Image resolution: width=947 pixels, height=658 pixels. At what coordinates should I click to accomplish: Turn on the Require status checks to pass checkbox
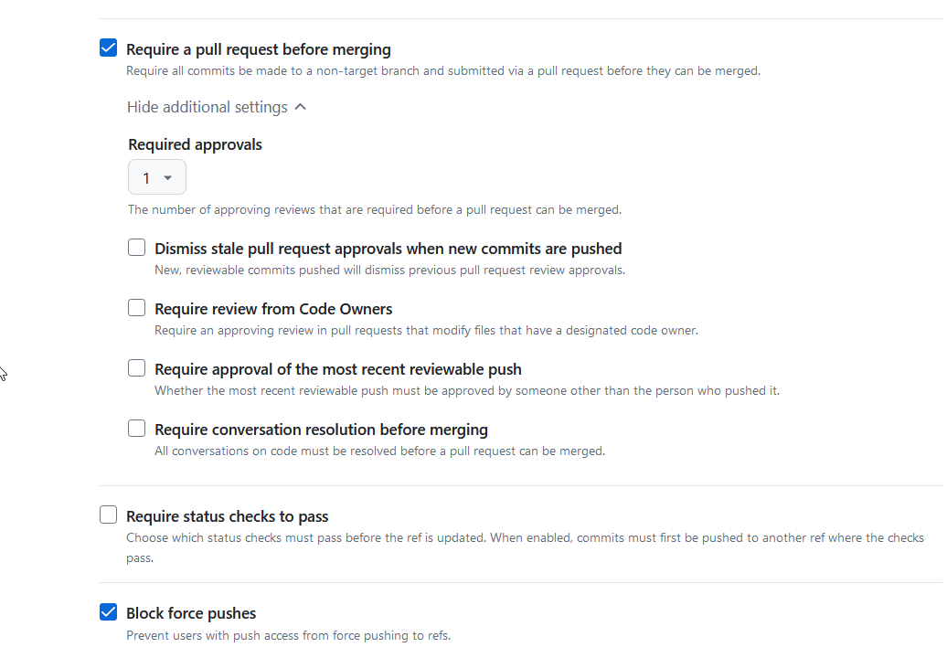[109, 515]
